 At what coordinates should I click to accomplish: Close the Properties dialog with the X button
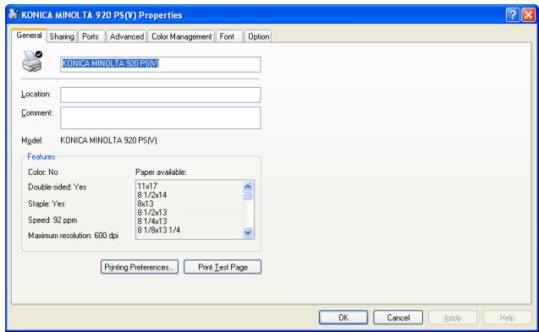[x=528, y=14]
